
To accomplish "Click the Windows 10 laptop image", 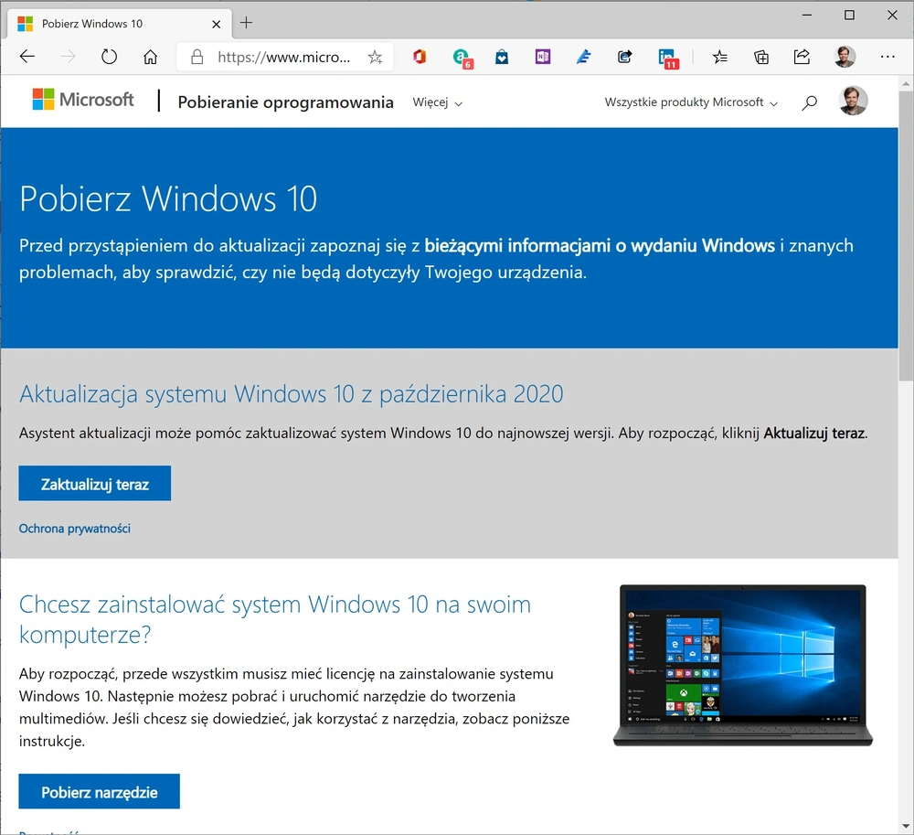I will (742, 665).
